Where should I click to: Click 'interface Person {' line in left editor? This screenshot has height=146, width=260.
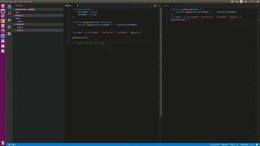click(x=83, y=9)
